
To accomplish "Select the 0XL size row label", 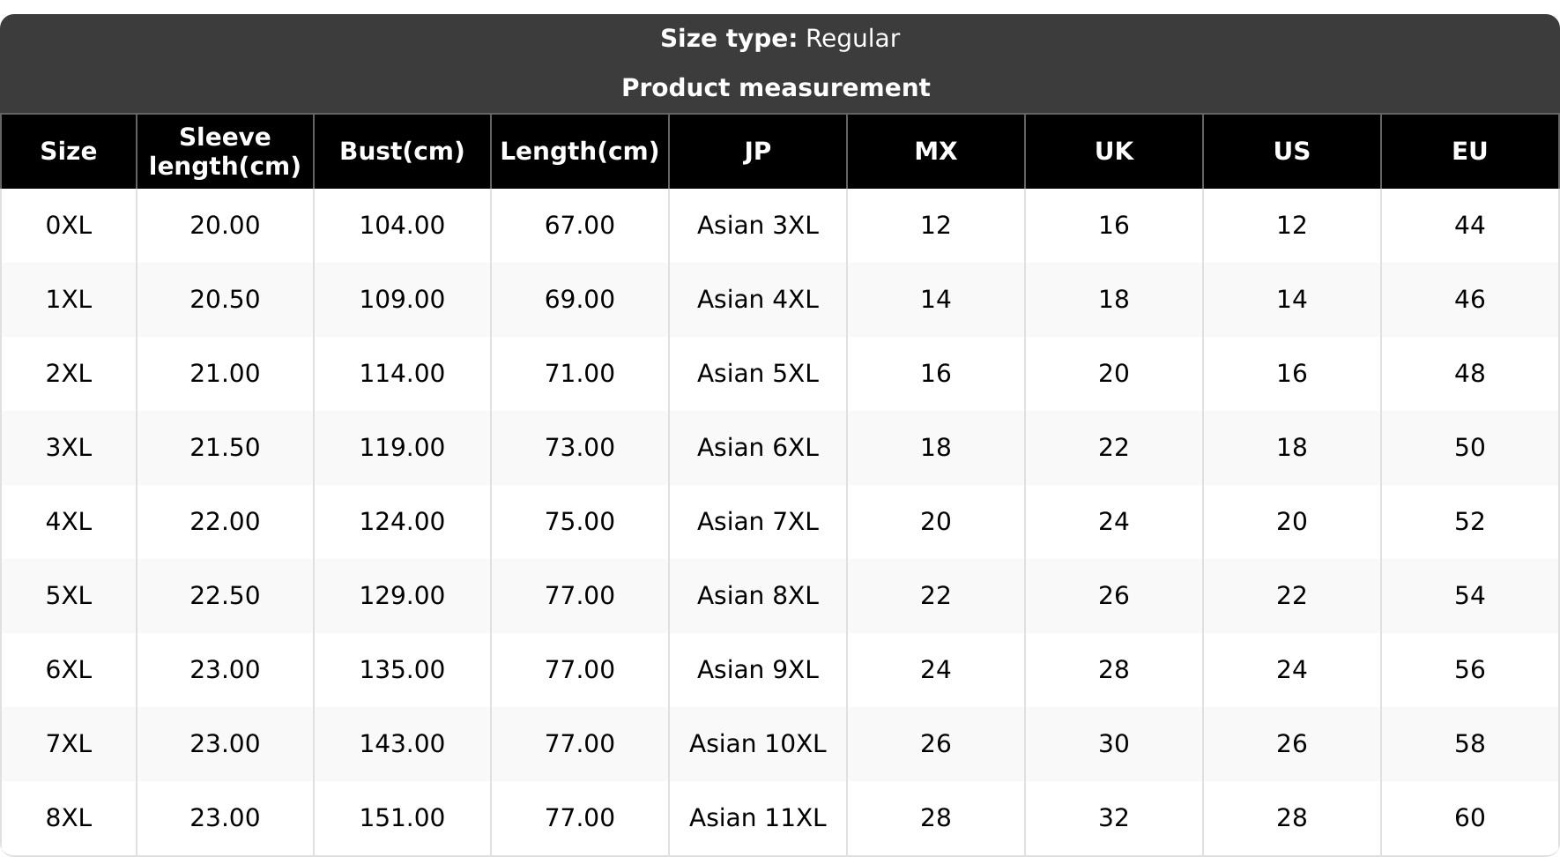I will point(69,226).
